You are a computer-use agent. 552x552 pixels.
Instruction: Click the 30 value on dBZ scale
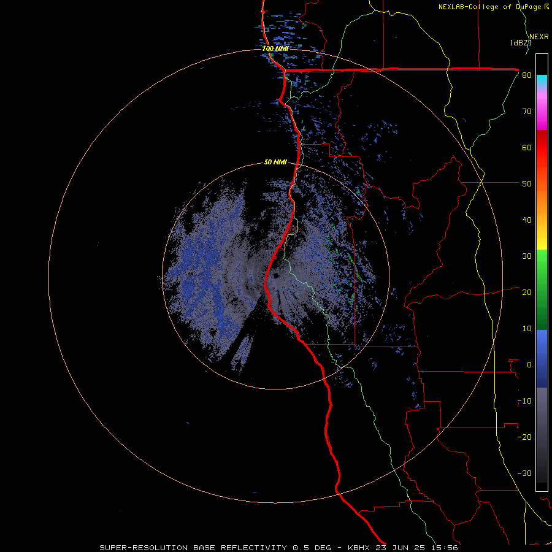[527, 256]
